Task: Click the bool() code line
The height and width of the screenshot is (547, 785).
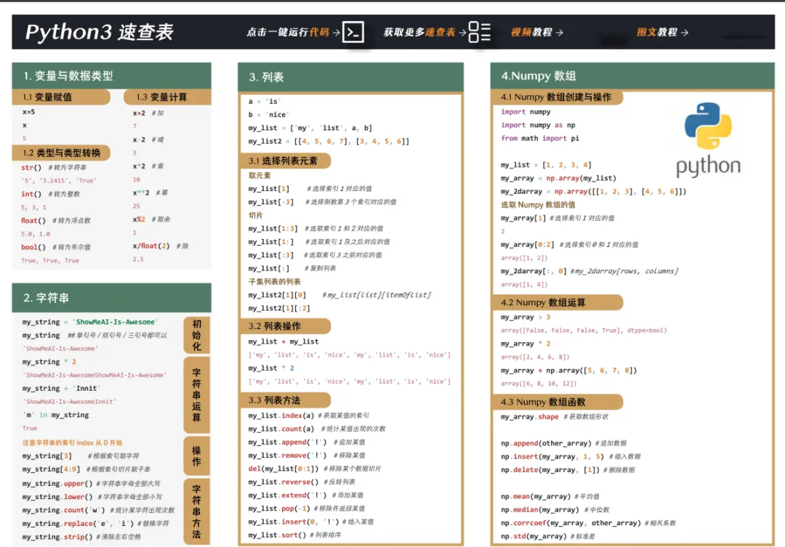Action: tap(55, 247)
